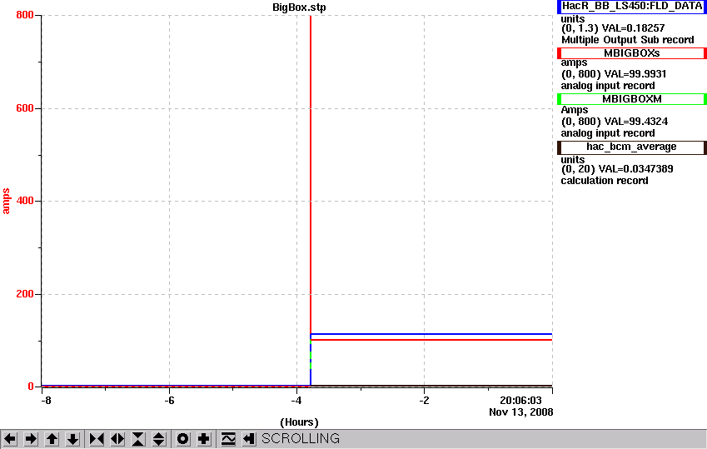Image resolution: width=707 pixels, height=449 pixels.
Task: Select the hac_bcm_average legend entry
Action: pos(632,147)
